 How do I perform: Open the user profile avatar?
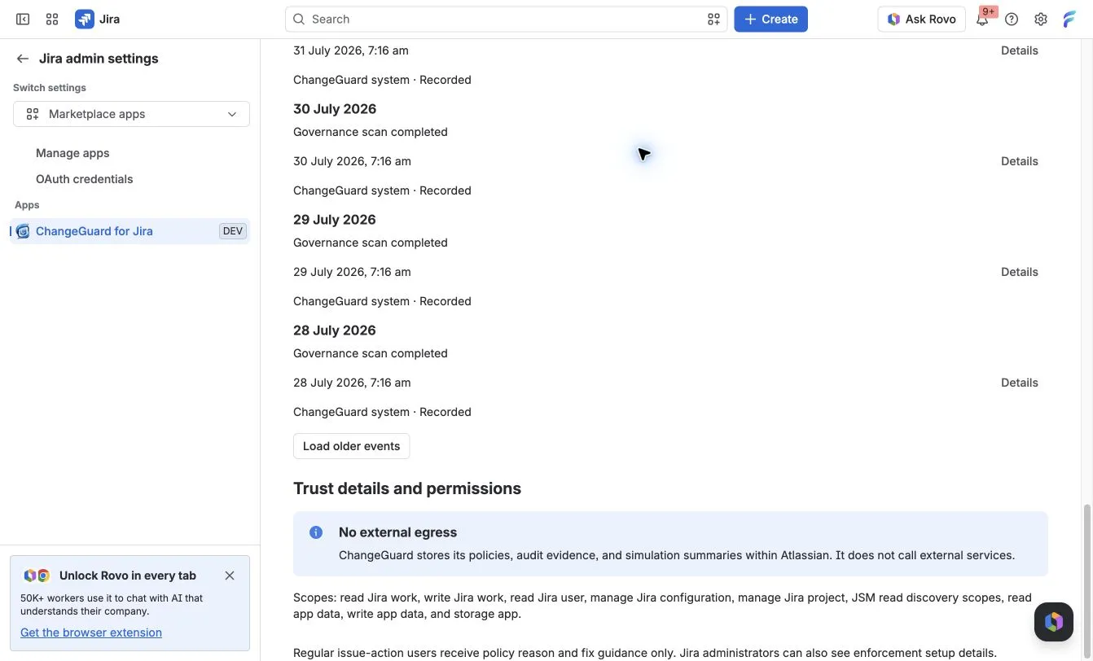pyautogui.click(x=1069, y=20)
